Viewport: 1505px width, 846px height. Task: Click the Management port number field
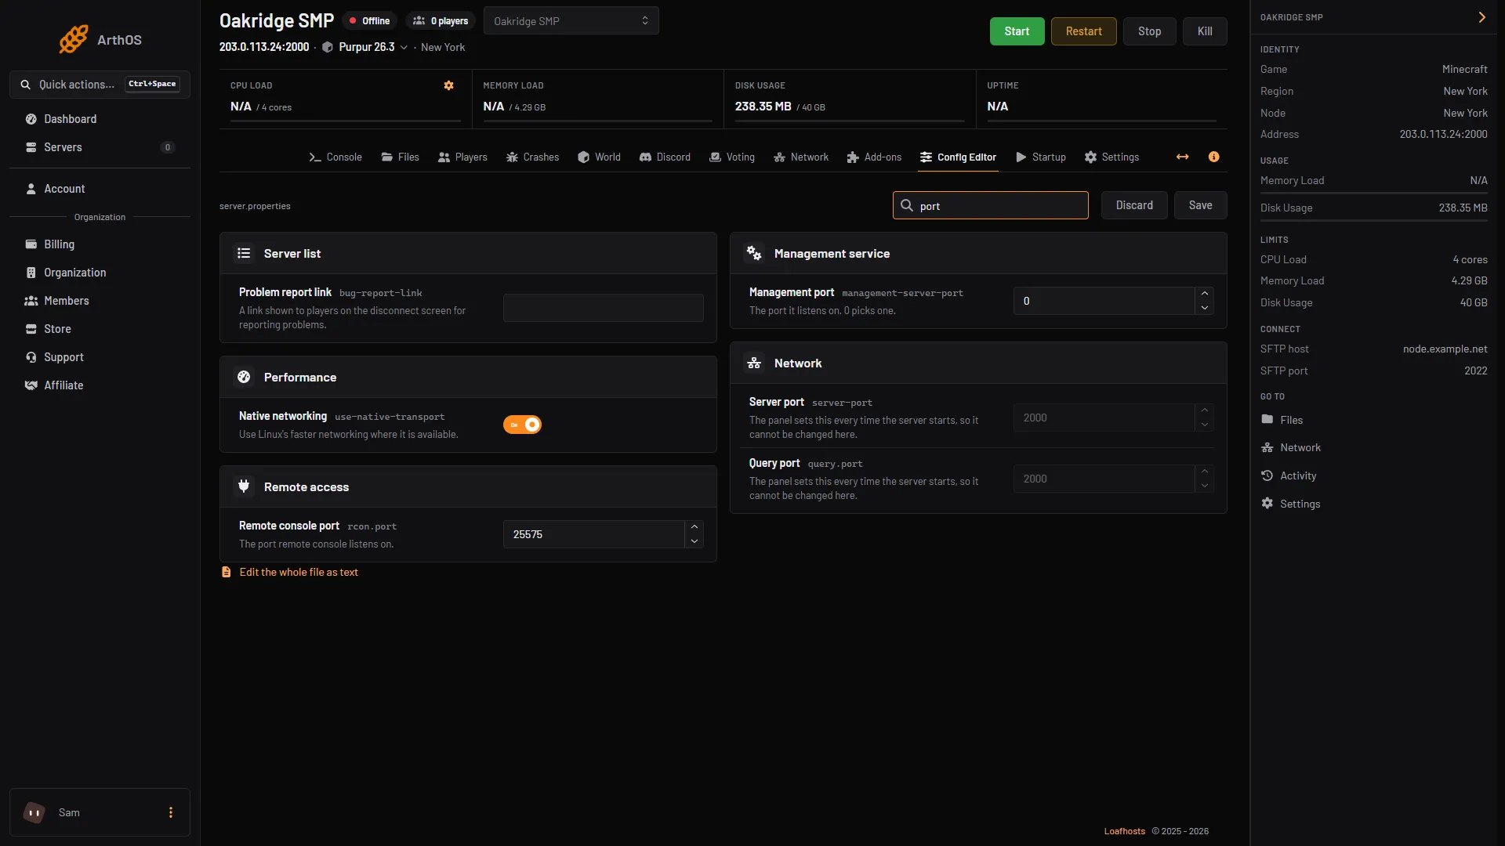pyautogui.click(x=1104, y=301)
